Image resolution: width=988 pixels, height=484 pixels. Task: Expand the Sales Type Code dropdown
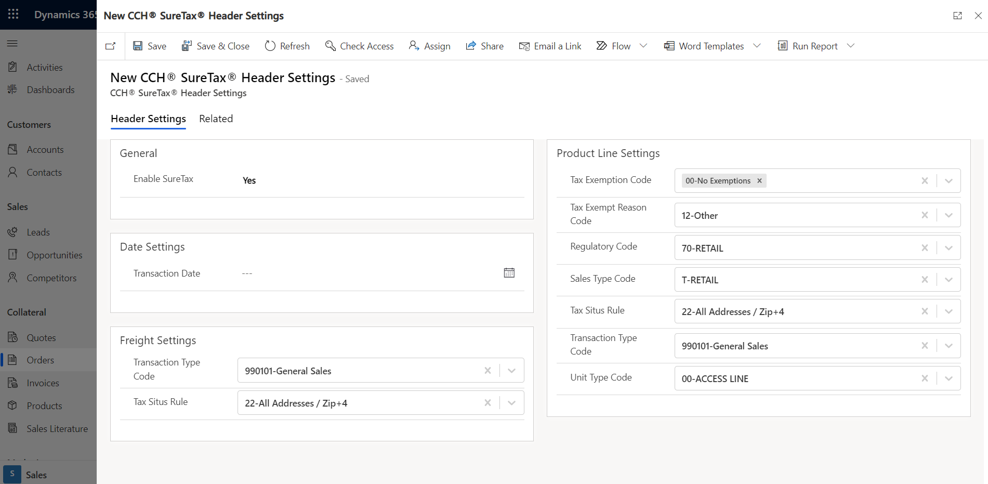point(949,280)
